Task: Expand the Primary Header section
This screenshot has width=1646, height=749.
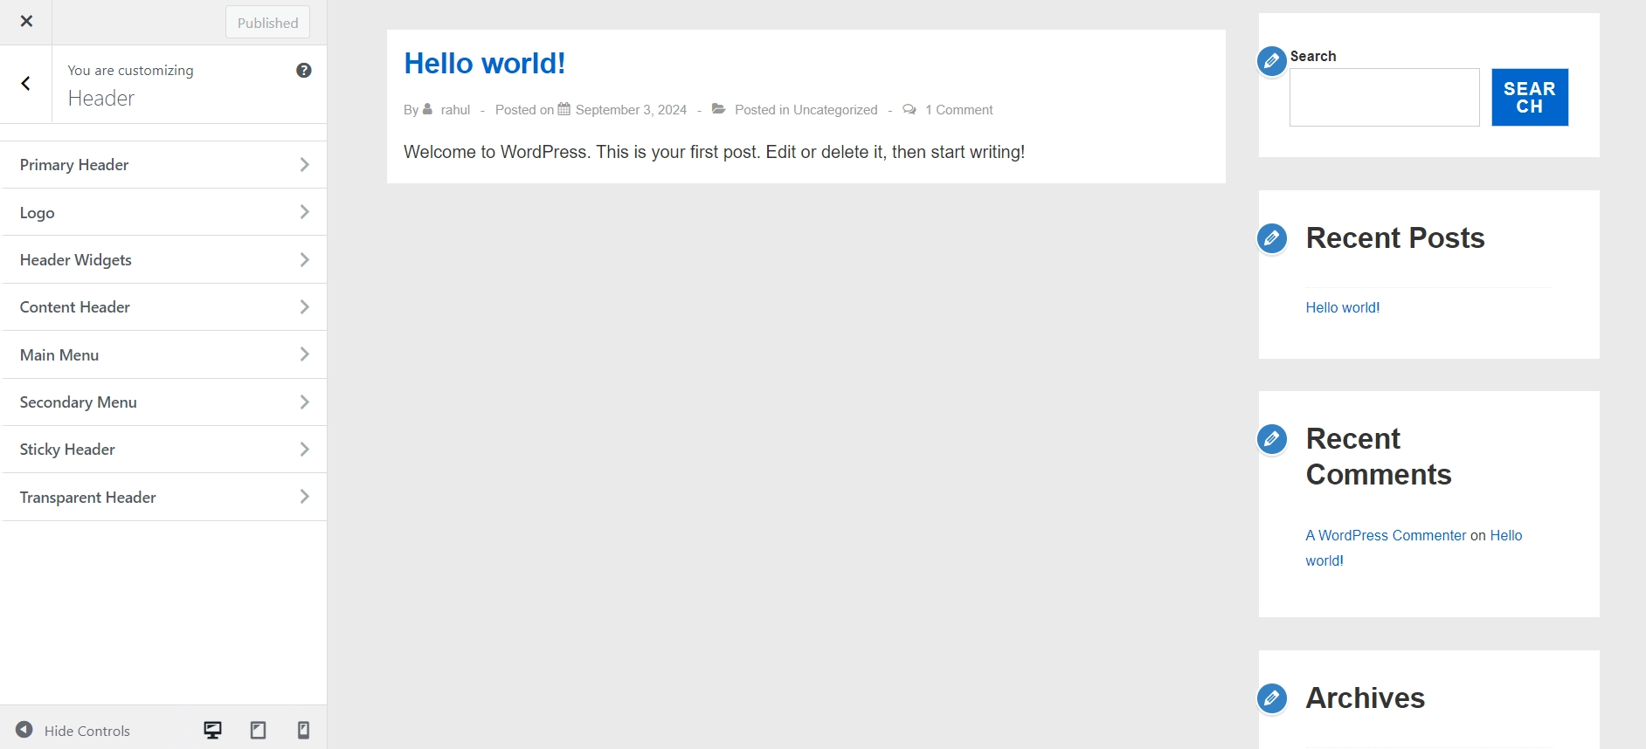Action: (164, 165)
